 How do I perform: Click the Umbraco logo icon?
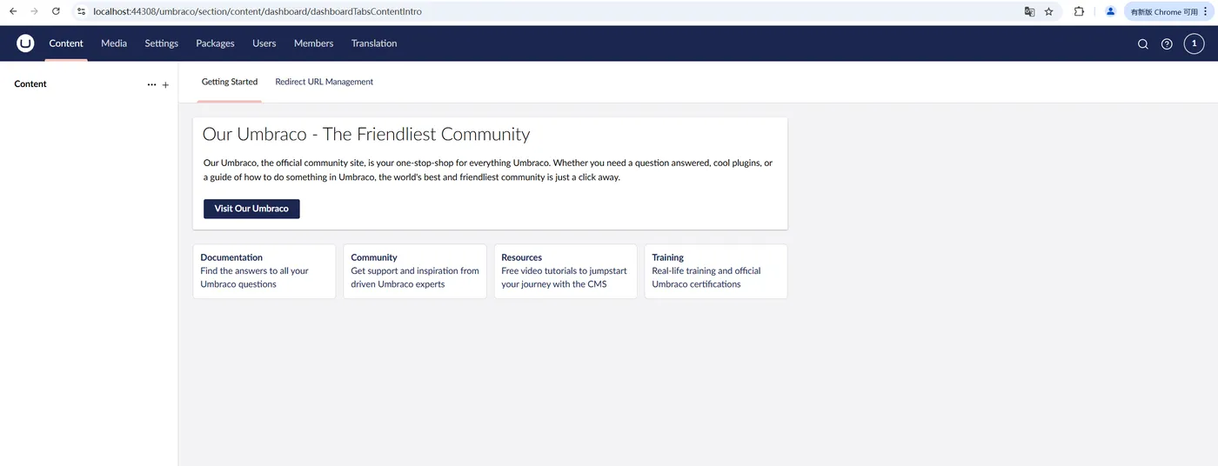(25, 43)
